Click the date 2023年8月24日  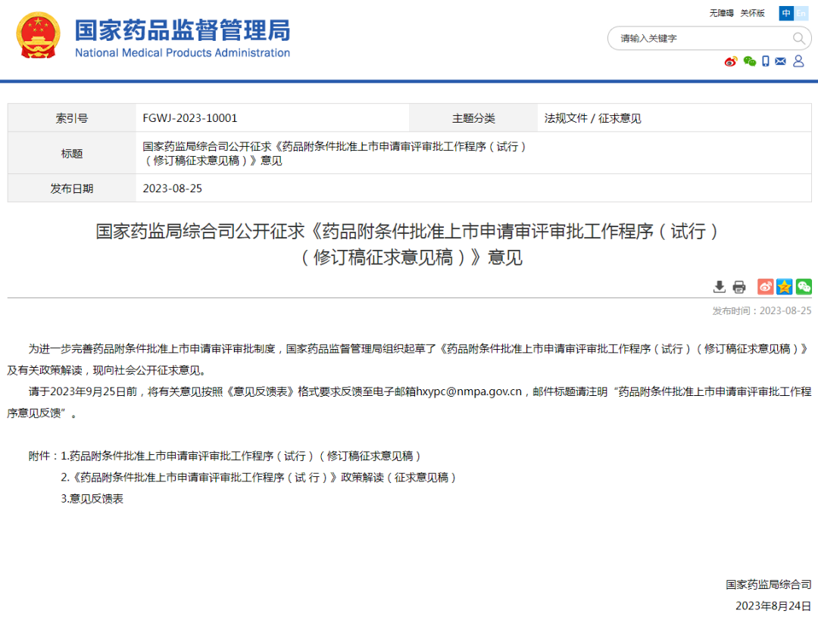click(x=773, y=606)
